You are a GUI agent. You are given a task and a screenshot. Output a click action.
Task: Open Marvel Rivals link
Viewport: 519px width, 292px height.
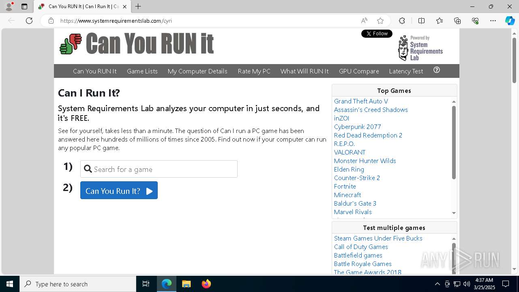[x=353, y=212]
